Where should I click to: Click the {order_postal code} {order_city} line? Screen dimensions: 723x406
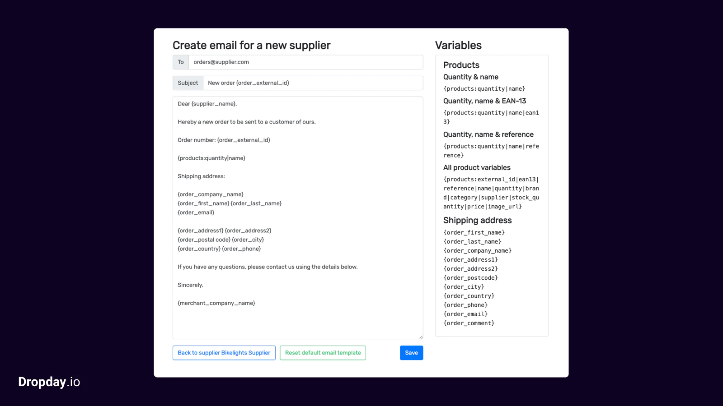(221, 240)
